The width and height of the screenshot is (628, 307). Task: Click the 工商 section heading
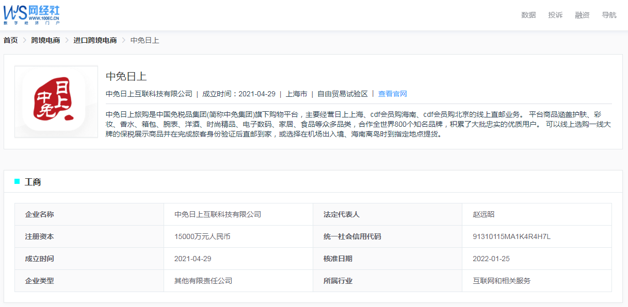coord(33,182)
